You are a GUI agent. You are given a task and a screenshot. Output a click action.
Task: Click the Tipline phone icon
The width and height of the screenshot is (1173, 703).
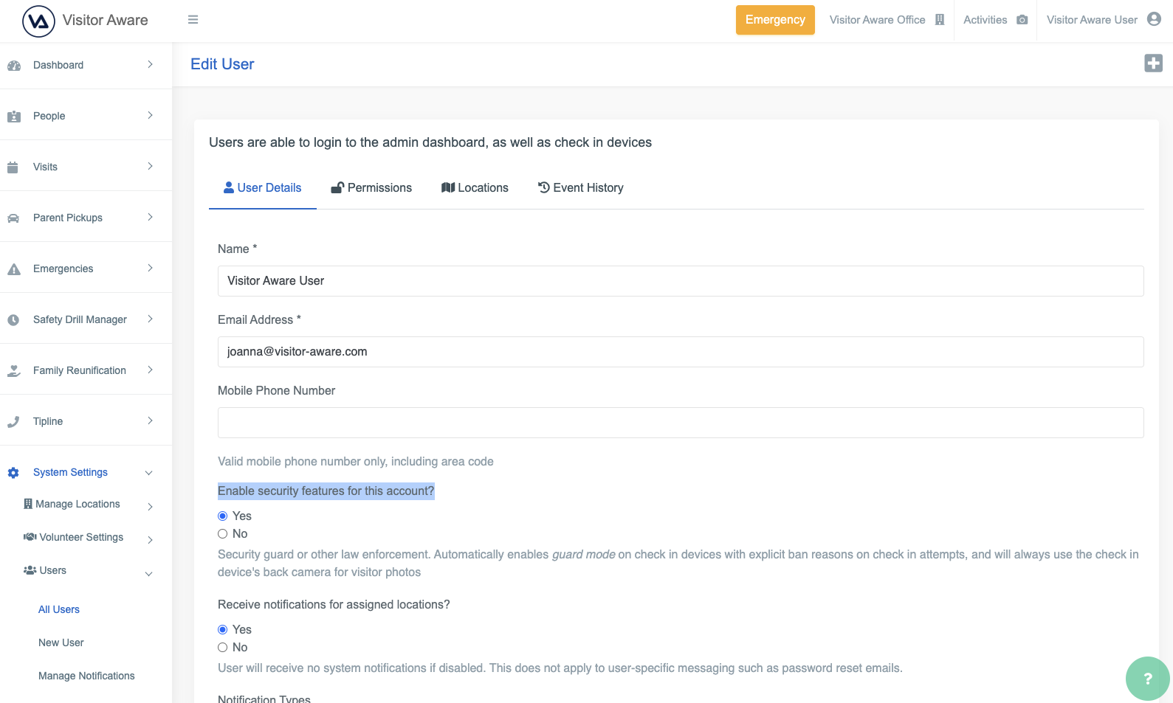[13, 422]
